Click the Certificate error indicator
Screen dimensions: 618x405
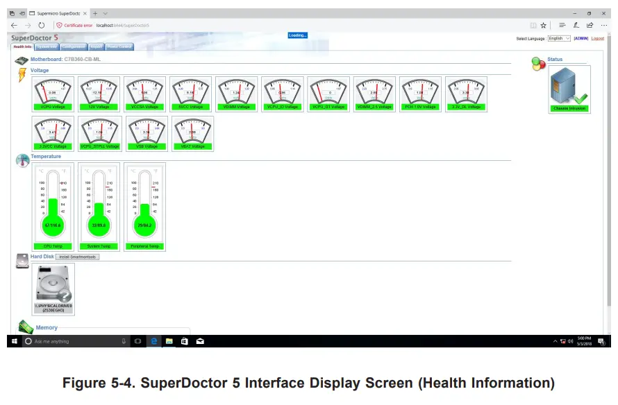coord(74,25)
